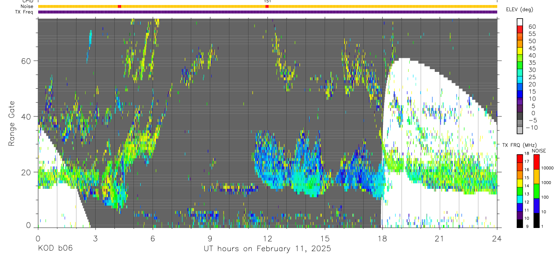Click the 'Range Gate' y-axis title
Screen dimensions: 559x258
tap(12, 124)
